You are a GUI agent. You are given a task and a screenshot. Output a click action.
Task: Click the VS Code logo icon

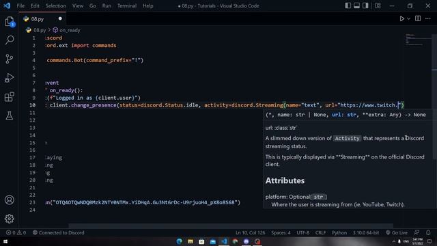[x=7, y=5]
